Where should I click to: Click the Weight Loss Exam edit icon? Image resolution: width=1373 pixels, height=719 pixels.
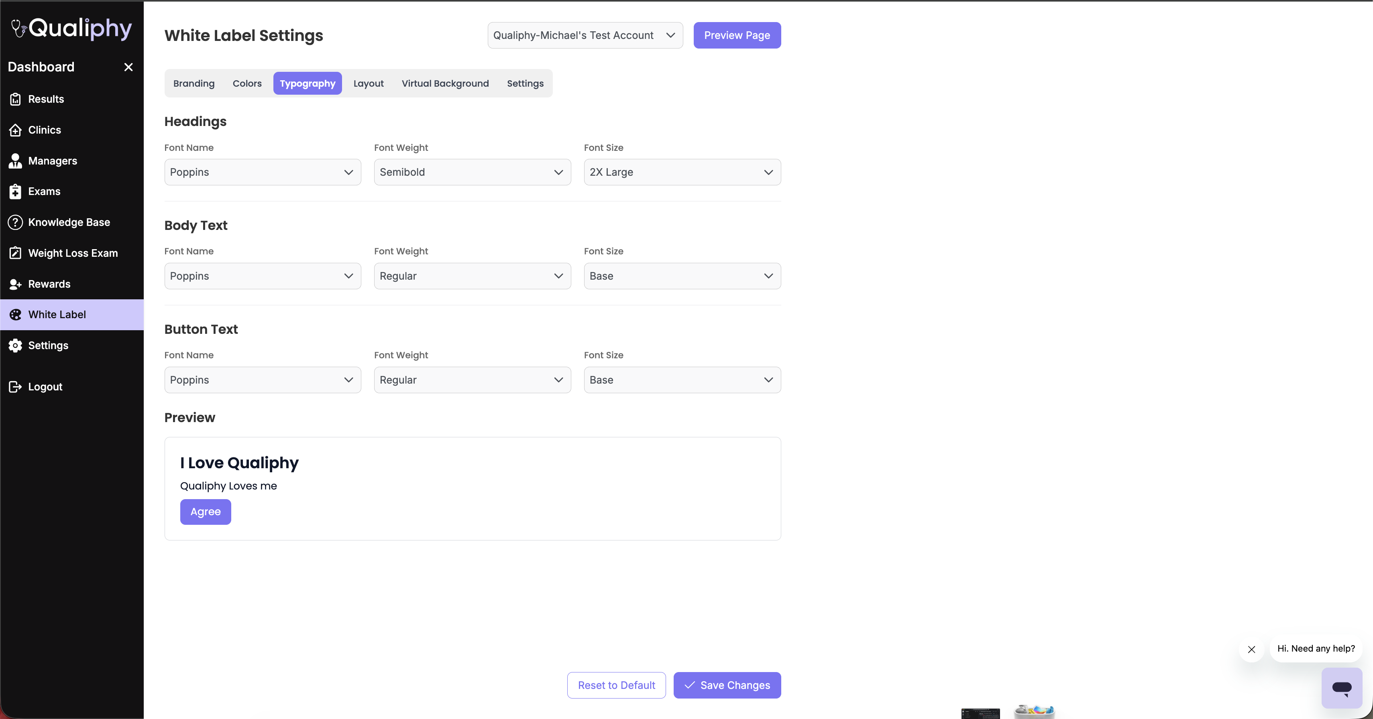coord(16,253)
